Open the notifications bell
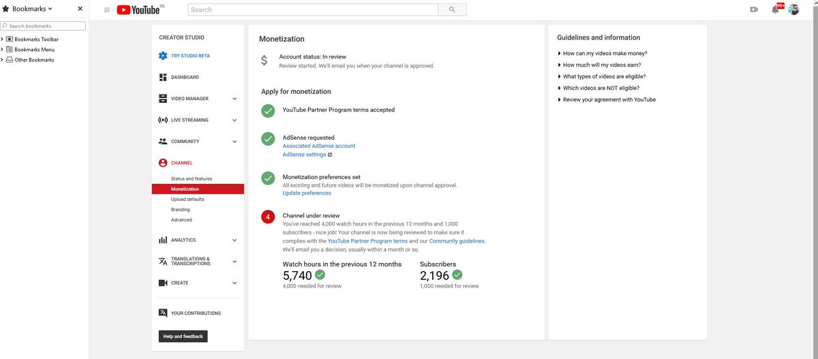 point(776,10)
